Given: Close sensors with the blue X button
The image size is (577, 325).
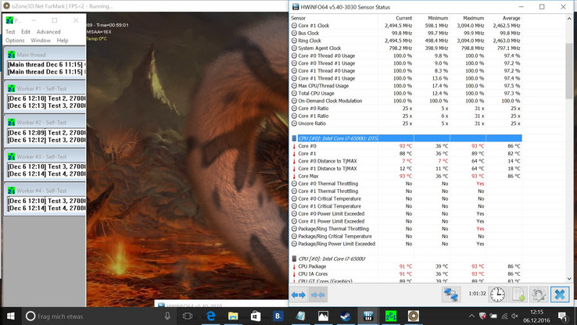Looking at the screenshot, I should point(559,295).
